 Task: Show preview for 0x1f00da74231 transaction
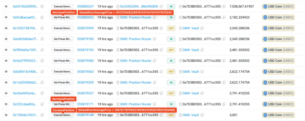[x=6, y=115]
